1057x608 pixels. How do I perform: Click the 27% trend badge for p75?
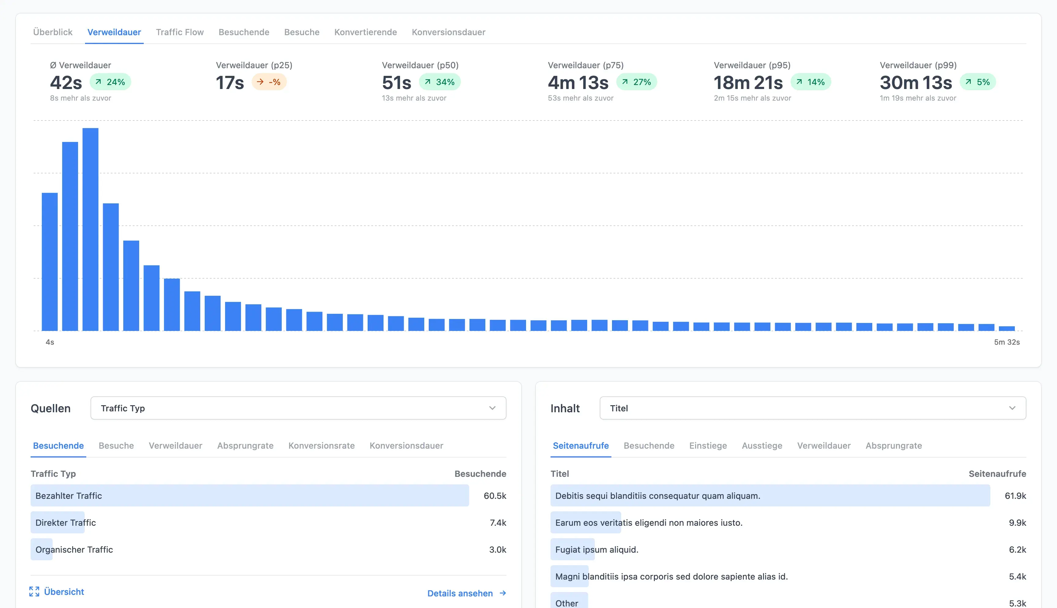tap(637, 82)
